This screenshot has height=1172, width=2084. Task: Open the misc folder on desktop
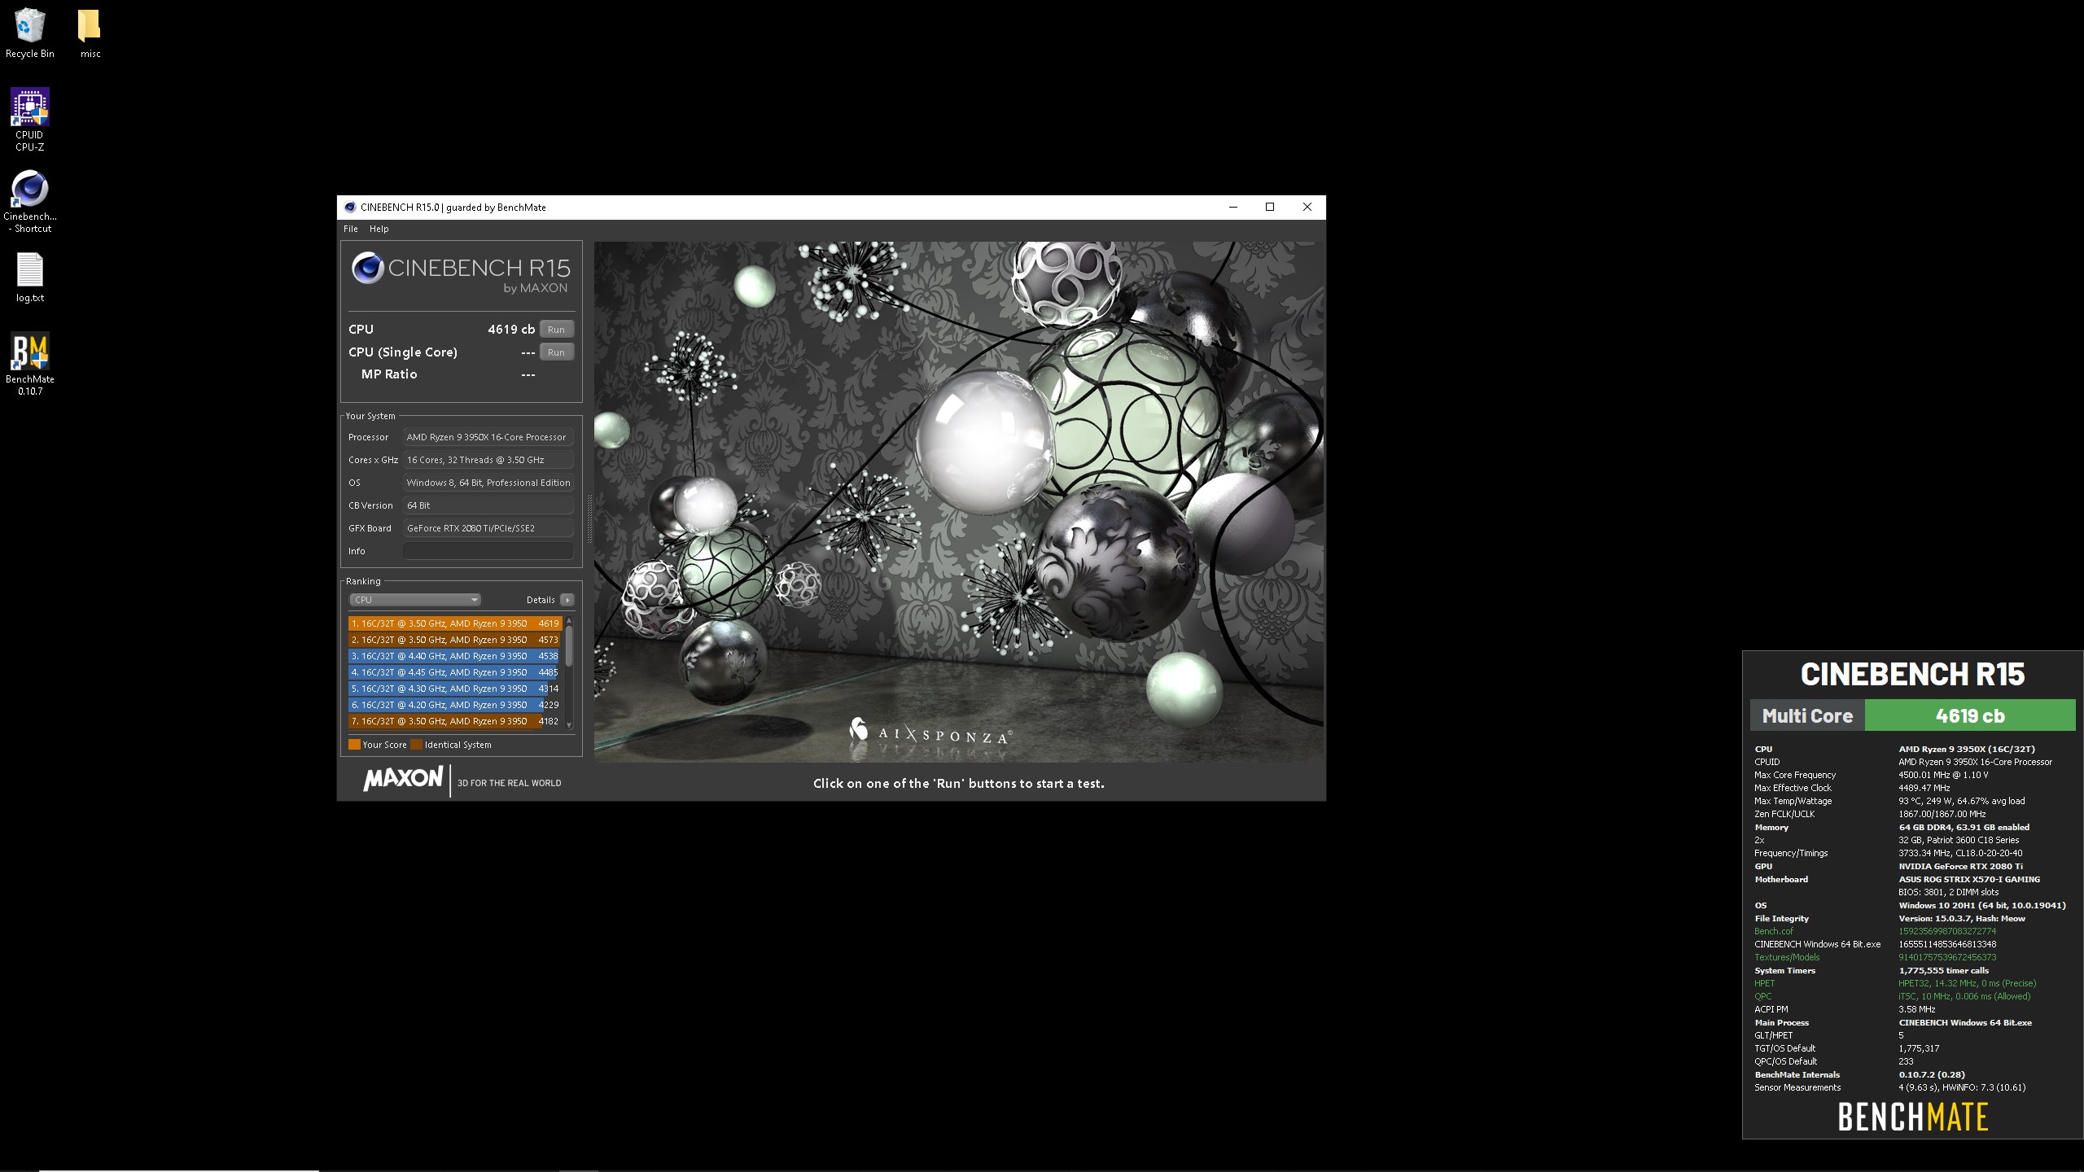[x=90, y=33]
